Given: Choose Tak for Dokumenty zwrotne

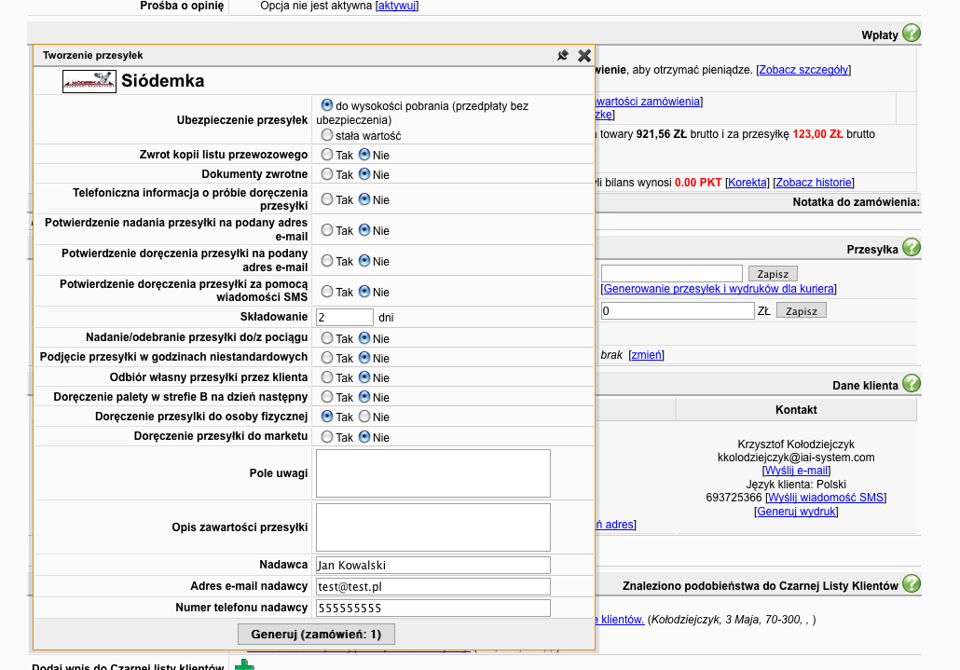Looking at the screenshot, I should (x=327, y=174).
